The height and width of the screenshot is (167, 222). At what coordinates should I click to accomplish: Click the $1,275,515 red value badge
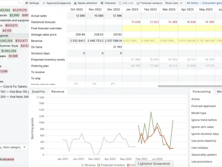pos(20,10)
